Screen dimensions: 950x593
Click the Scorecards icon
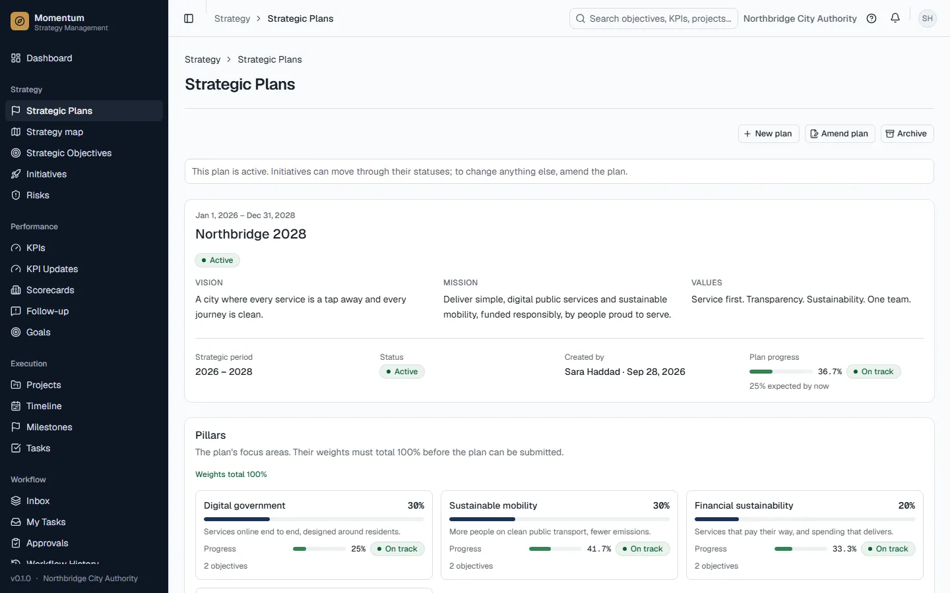[16, 290]
